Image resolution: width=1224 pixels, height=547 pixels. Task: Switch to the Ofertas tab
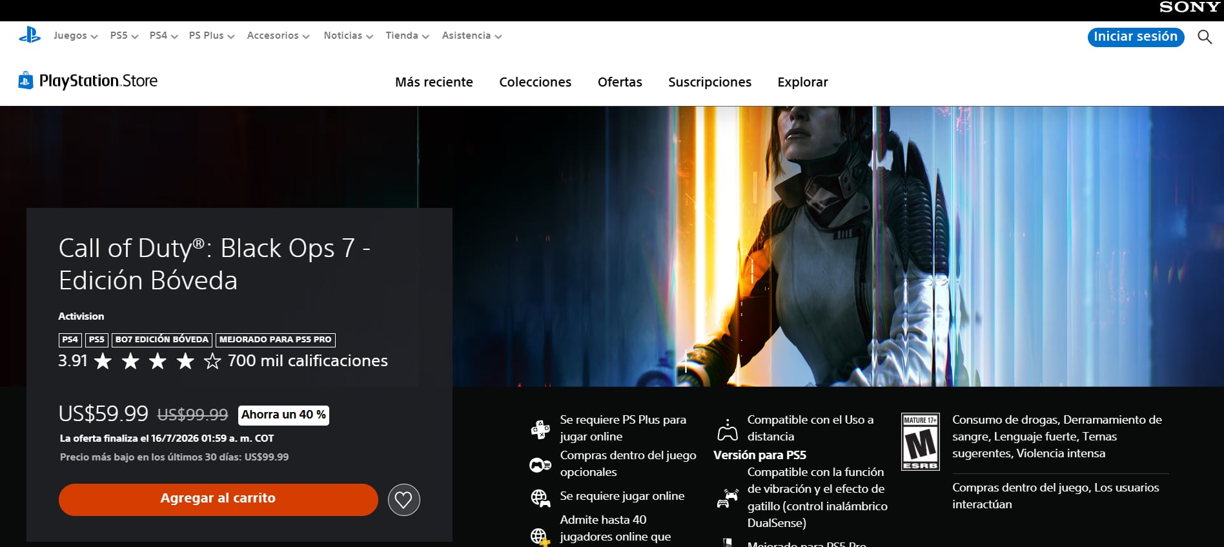tap(620, 82)
